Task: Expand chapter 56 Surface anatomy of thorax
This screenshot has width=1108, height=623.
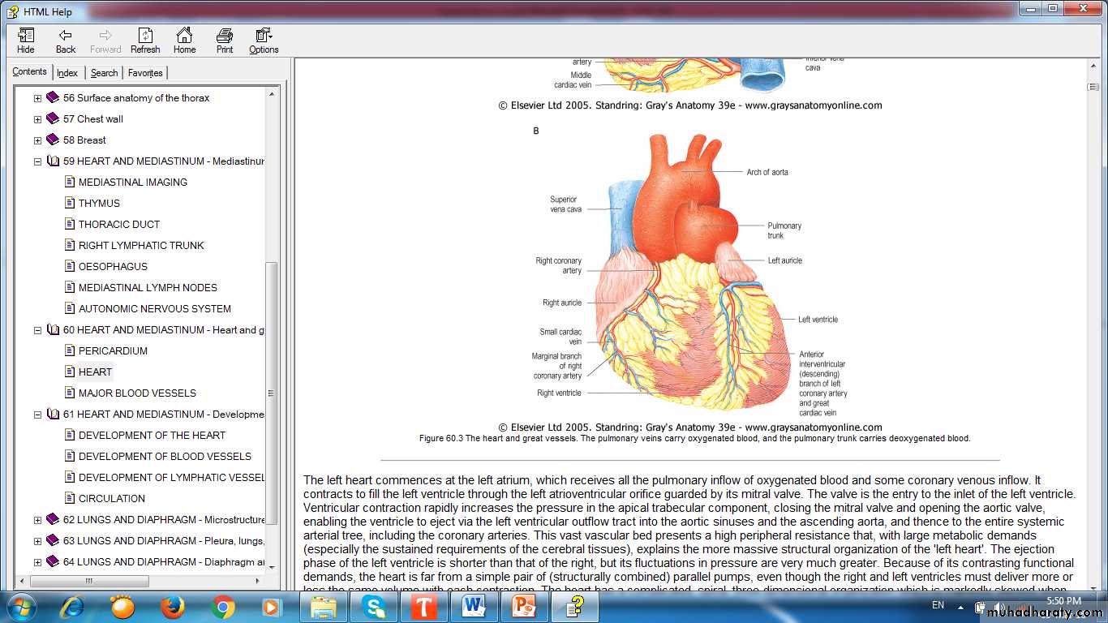Action: [x=37, y=98]
